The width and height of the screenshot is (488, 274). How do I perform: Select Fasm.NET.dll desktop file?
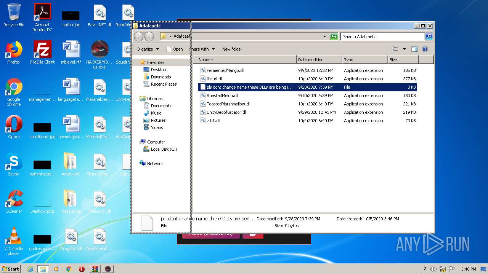coord(100,16)
